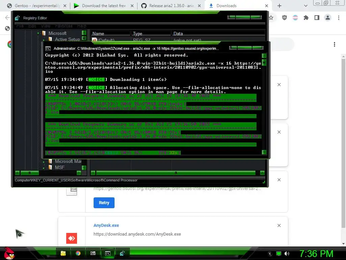Viewport: 346px width, 260px height.
Task: Open File Explorer from taskbar
Action: tap(63, 253)
